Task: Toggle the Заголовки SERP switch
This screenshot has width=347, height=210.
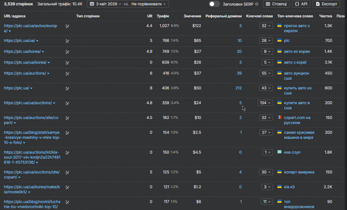Action: pyautogui.click(x=215, y=4)
